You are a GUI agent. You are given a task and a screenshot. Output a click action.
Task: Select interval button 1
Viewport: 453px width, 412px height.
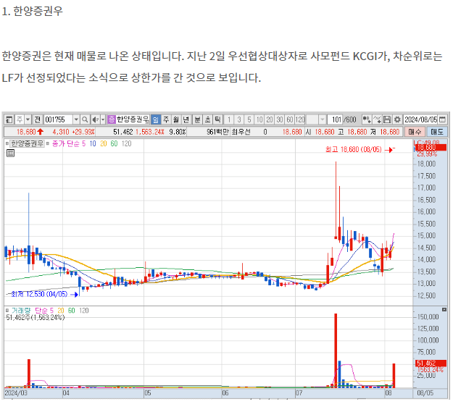click(229, 119)
